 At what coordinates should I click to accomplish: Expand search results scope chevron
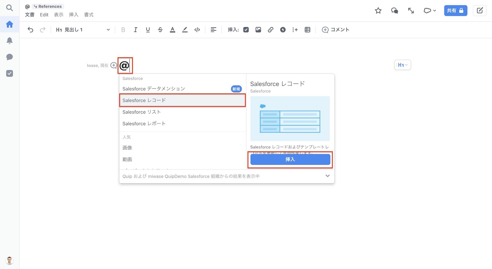327,176
